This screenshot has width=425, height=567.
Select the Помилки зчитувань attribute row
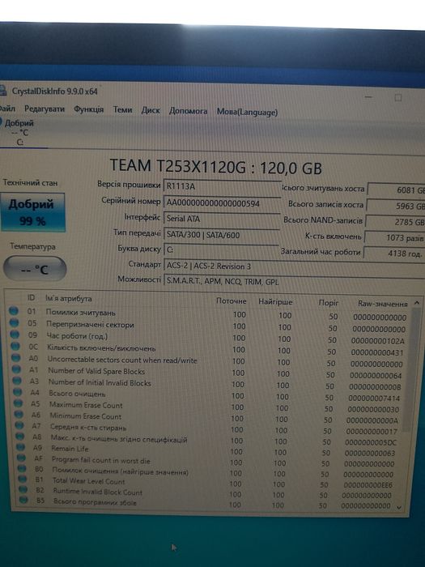[209, 314]
